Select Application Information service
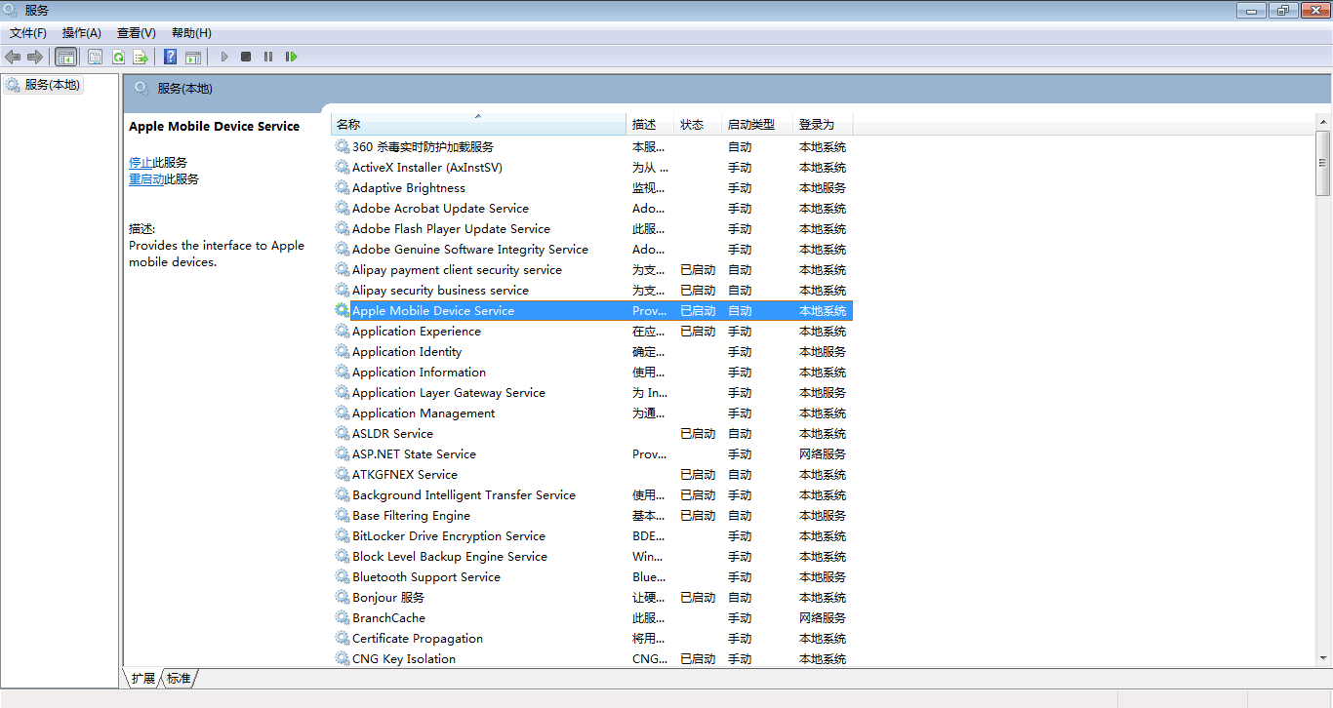Viewport: 1333px width, 708px height. pos(593,372)
